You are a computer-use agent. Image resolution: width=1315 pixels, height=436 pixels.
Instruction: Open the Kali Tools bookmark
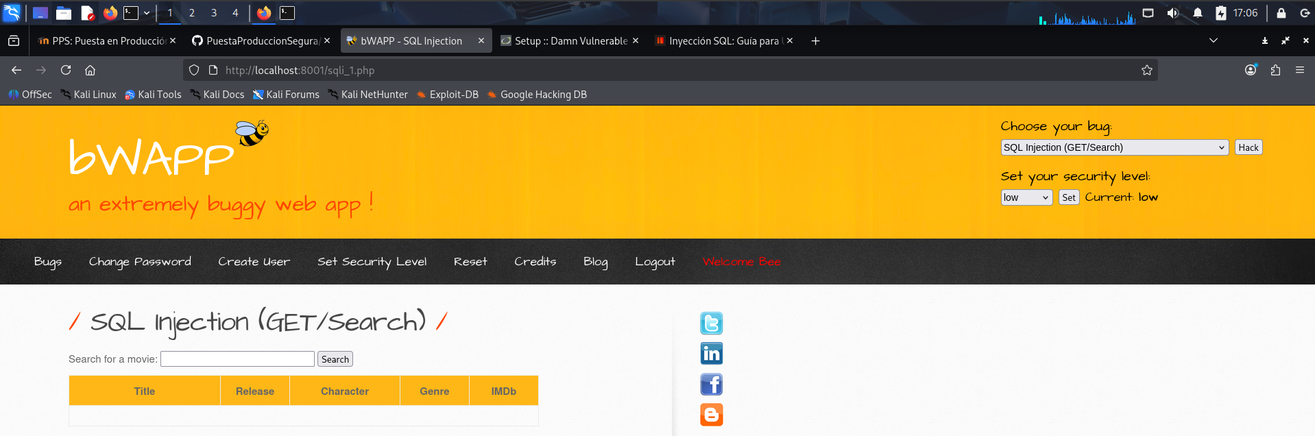(x=153, y=95)
